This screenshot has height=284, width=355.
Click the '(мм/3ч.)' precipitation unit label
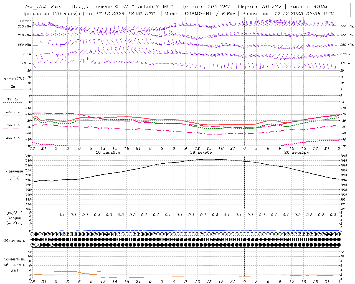pos(14,213)
